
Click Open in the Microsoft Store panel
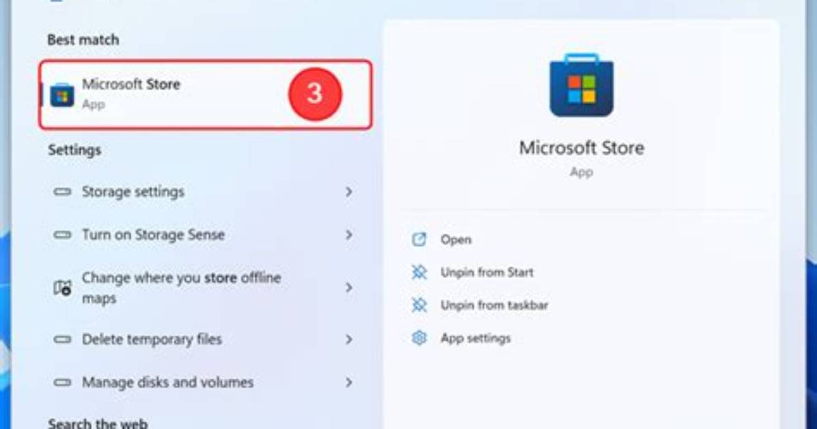(456, 240)
